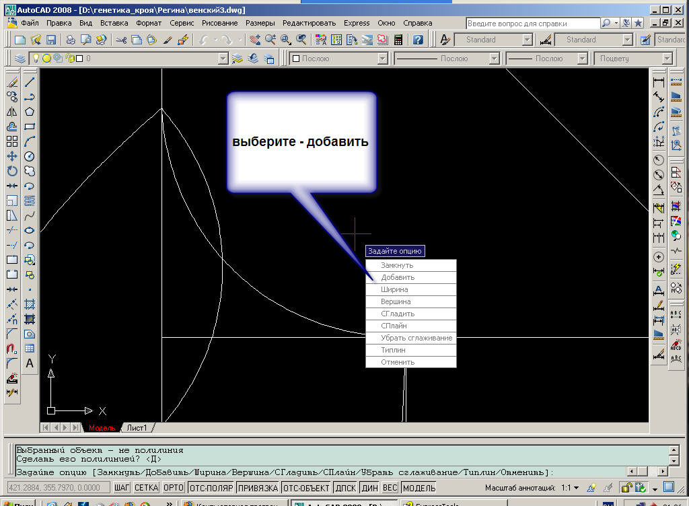This screenshot has width=689, height=506.
Task: Activate the Rotate tool
Action: 12,171
